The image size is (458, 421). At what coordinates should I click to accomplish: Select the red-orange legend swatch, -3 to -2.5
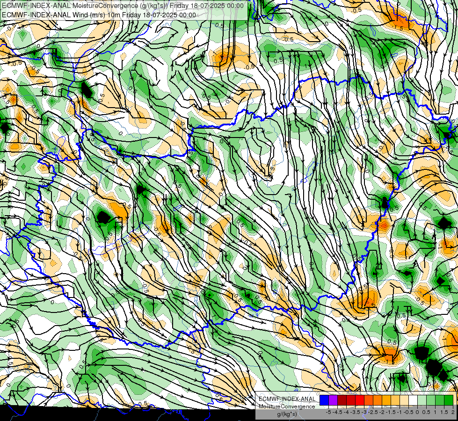369,400
